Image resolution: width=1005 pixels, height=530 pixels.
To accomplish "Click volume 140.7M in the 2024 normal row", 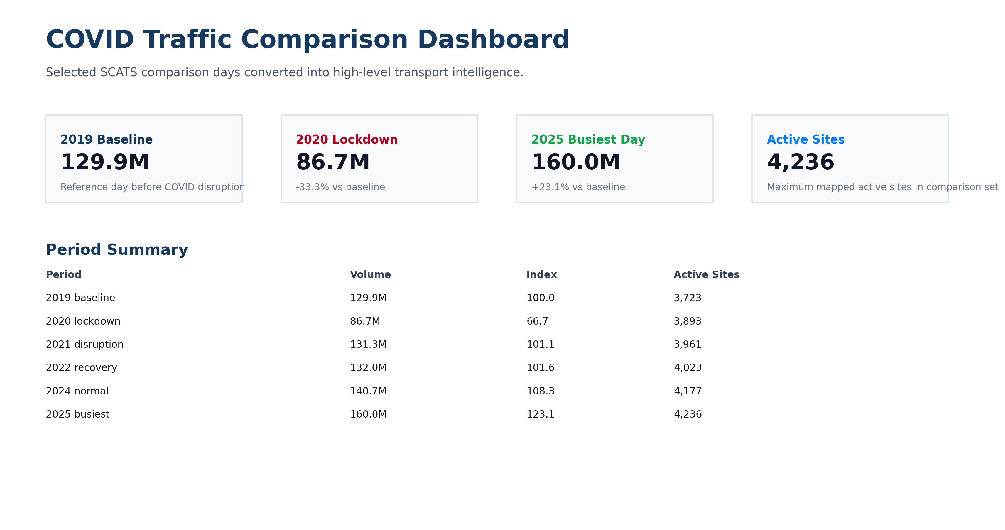I will 368,391.
